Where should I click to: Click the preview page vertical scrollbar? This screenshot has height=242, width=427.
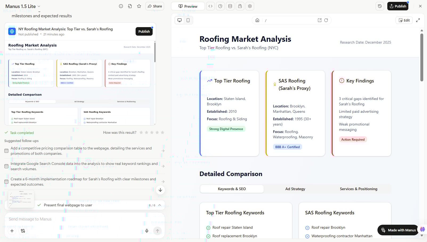tap(422, 57)
